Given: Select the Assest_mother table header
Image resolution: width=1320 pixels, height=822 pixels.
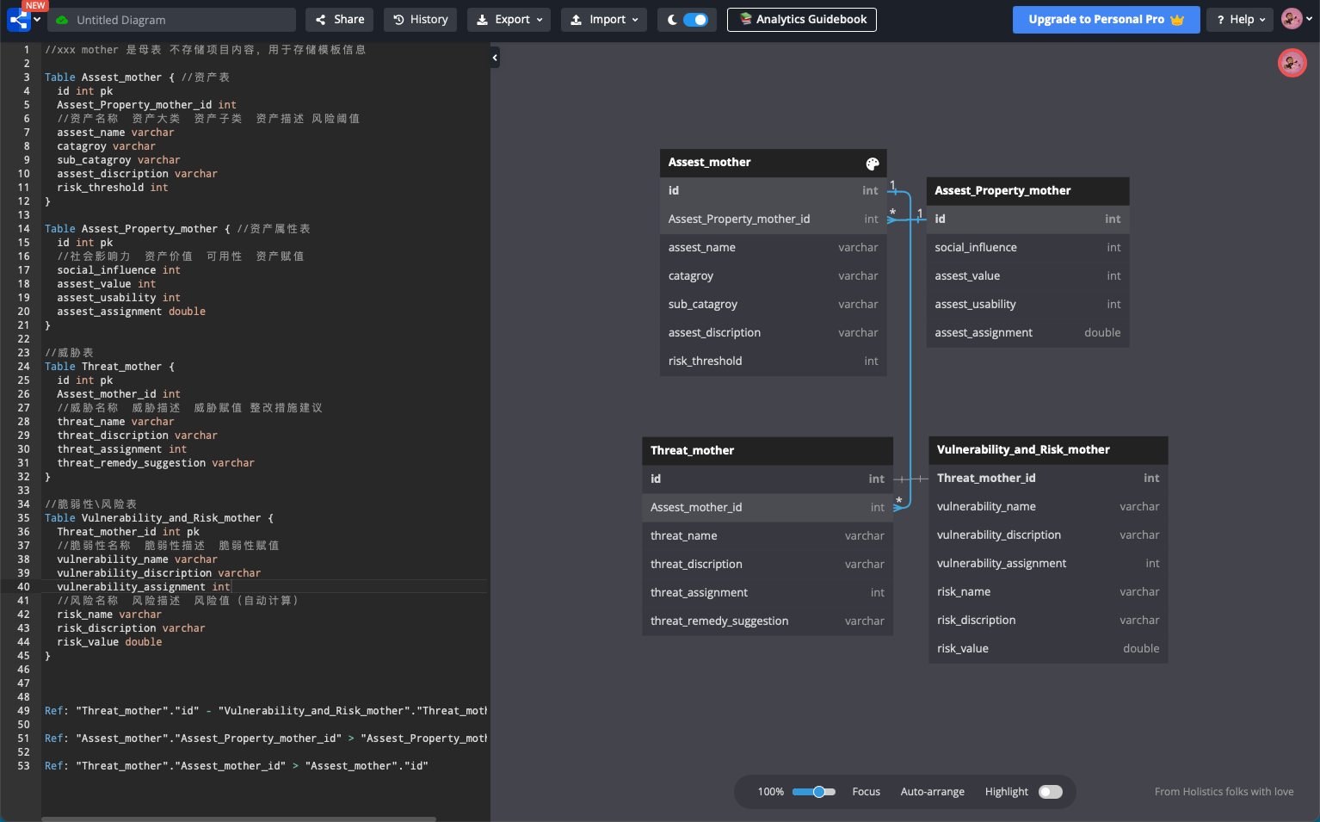Looking at the screenshot, I should (773, 163).
